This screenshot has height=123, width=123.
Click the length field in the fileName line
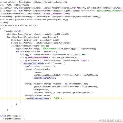pos(84,60)
